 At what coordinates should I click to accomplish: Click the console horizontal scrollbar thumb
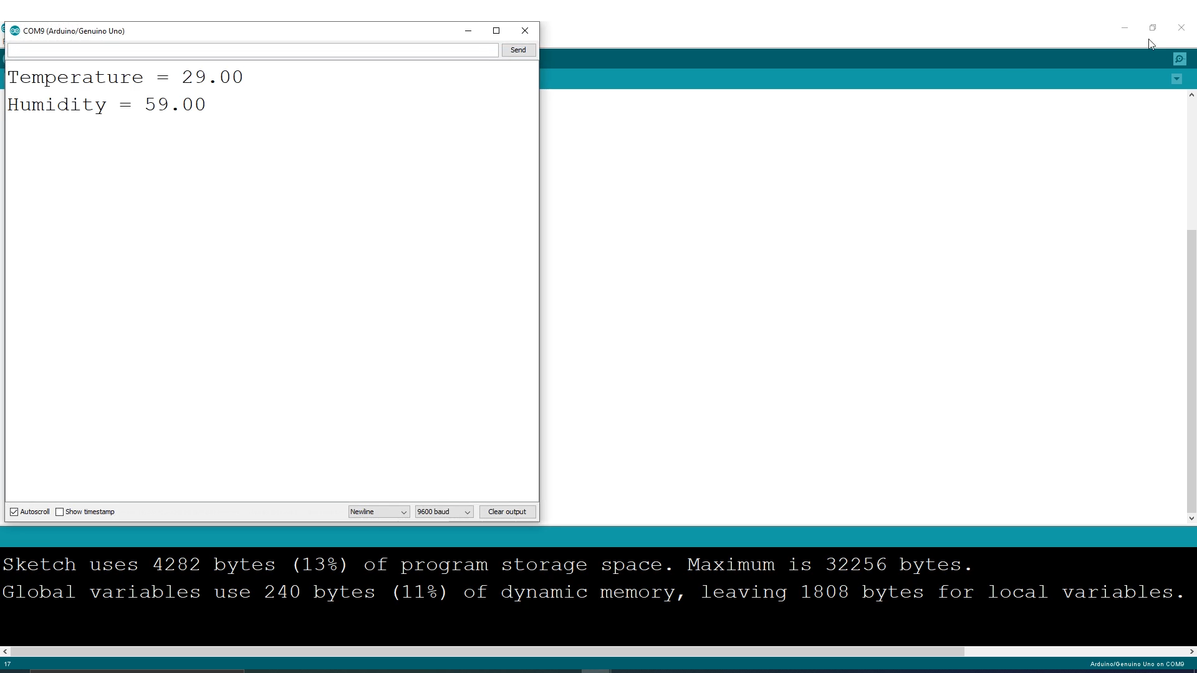pos(486,651)
